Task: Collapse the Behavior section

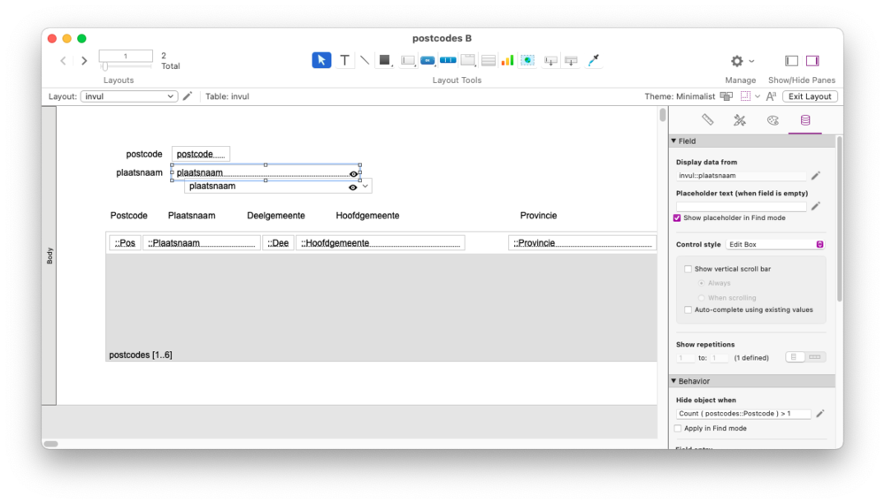Action: [673, 381]
